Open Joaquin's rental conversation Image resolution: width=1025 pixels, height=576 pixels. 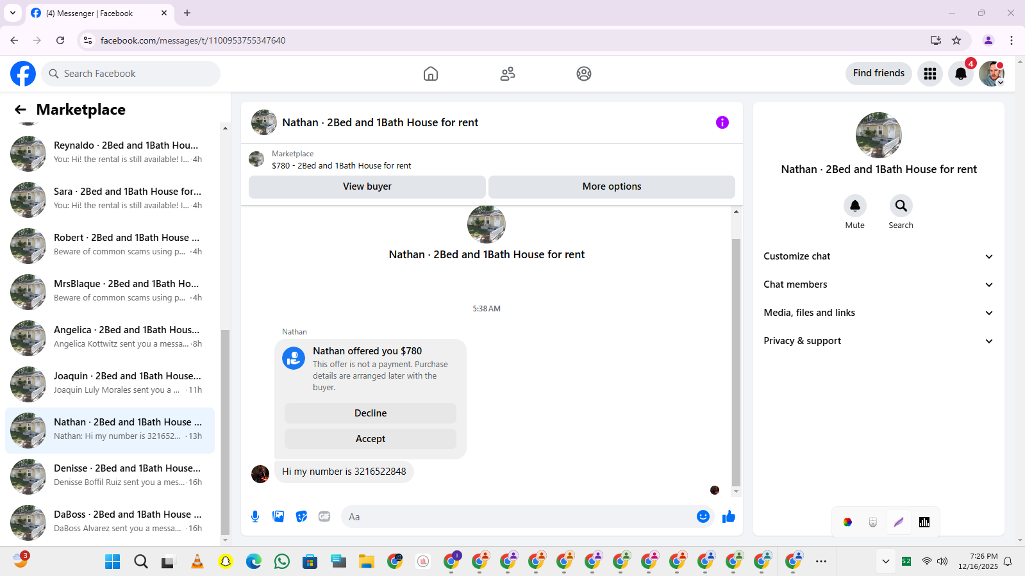pyautogui.click(x=110, y=384)
